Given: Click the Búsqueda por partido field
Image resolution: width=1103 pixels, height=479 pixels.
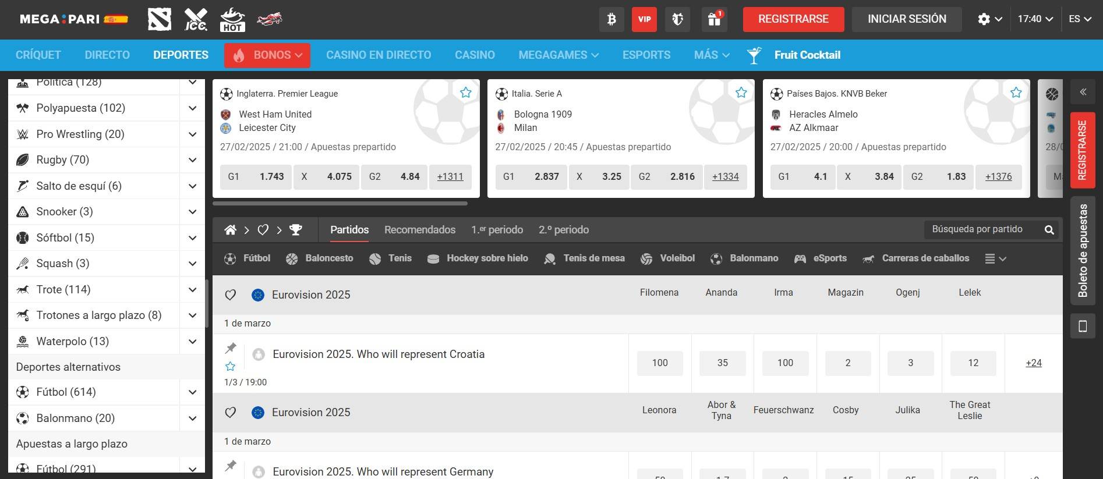Looking at the screenshot, I should [984, 230].
